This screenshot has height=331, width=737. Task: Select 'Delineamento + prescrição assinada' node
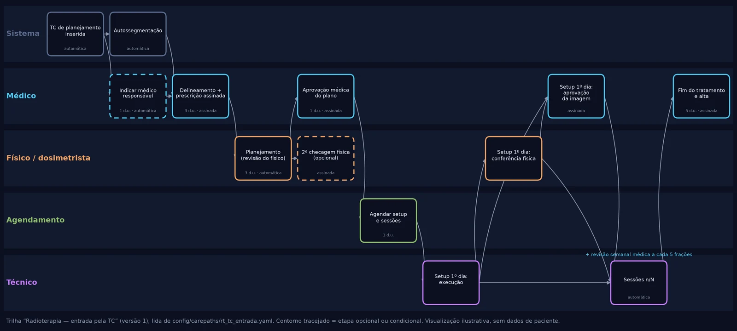[x=200, y=96]
